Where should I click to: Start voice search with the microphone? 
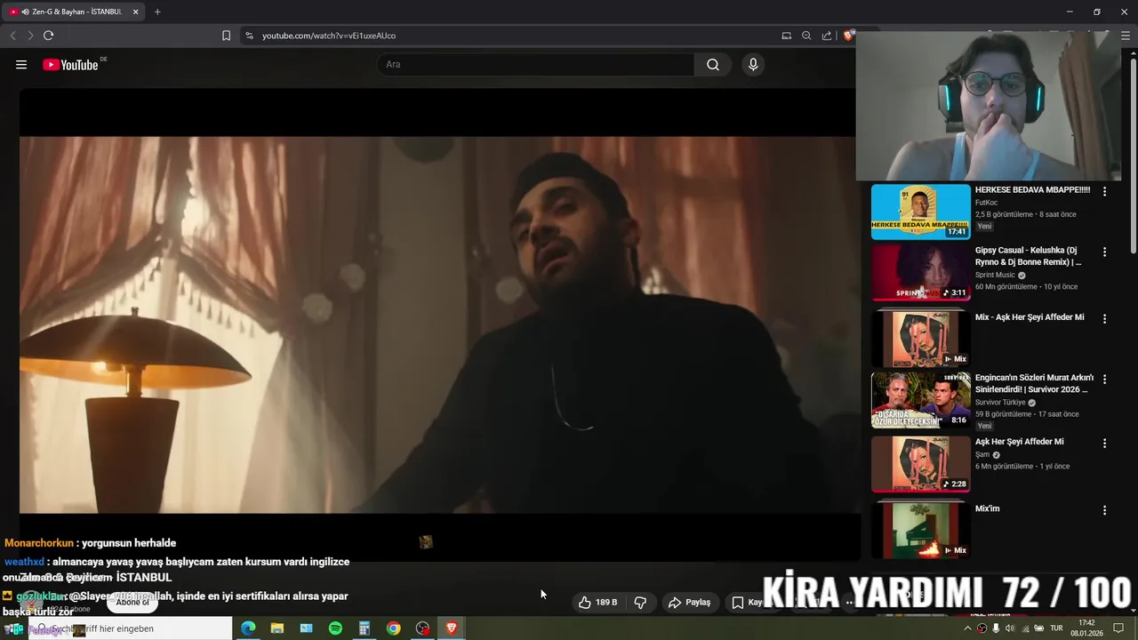(x=753, y=64)
